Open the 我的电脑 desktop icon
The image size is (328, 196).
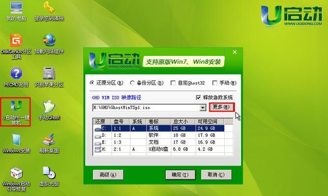tap(16, 11)
